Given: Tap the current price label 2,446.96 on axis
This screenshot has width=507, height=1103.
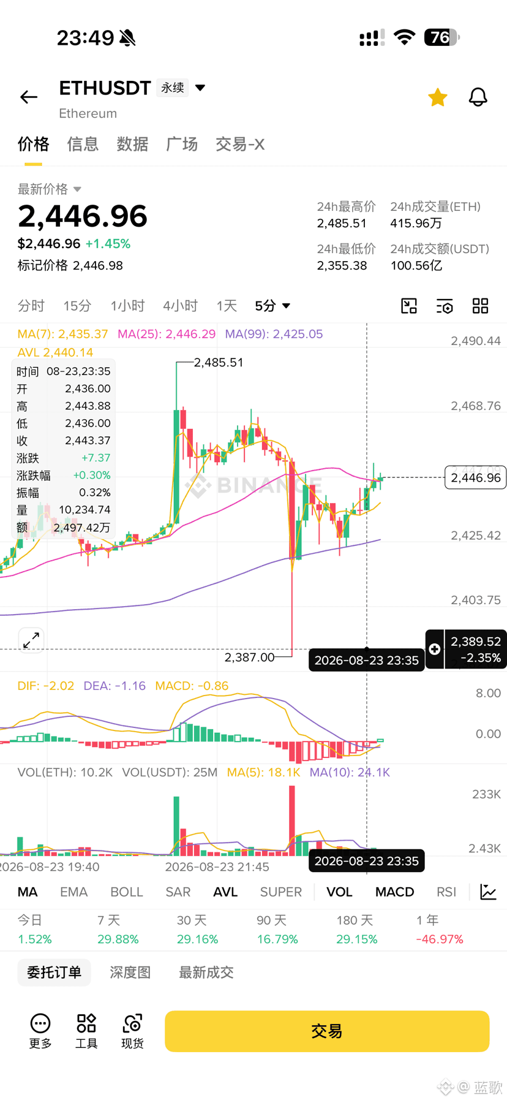Looking at the screenshot, I should click(x=476, y=477).
